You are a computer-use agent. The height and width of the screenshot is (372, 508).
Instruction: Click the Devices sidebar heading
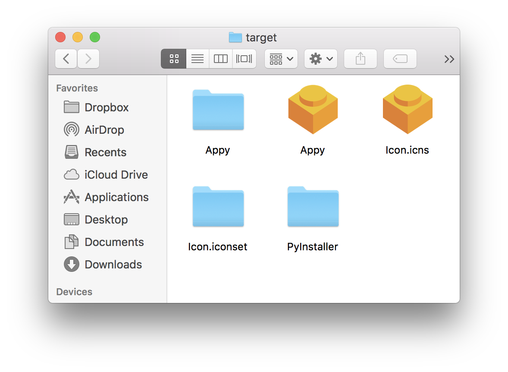[x=74, y=292]
